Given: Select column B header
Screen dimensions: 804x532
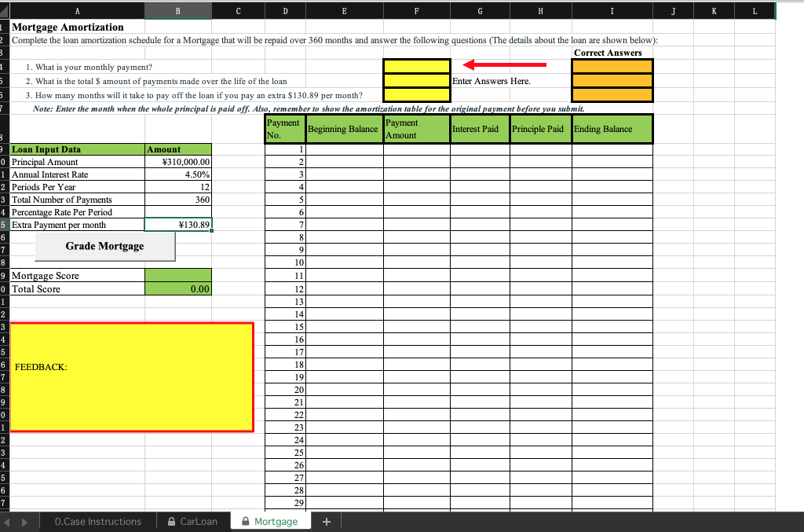Looking at the screenshot, I should tap(177, 10).
